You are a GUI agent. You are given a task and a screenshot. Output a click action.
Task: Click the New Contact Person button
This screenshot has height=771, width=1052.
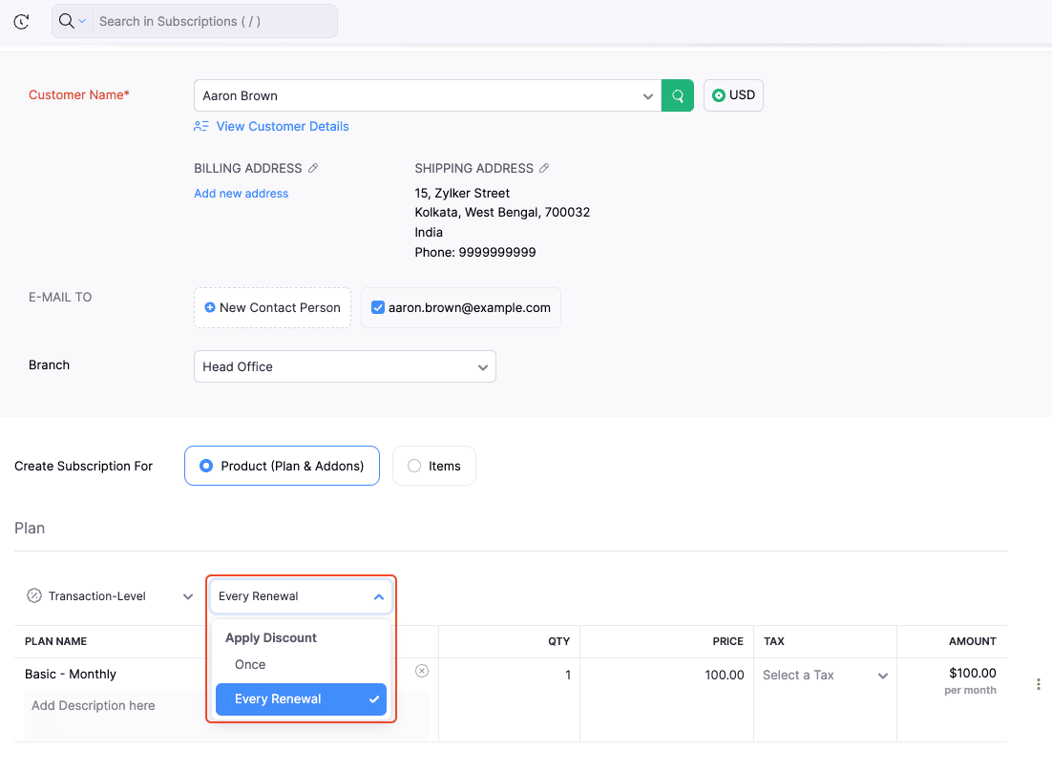272,307
